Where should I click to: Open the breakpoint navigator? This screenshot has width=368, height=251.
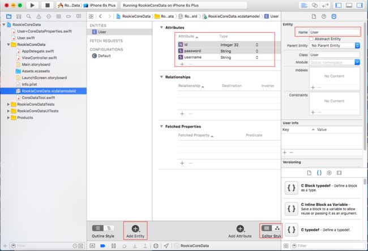point(69,16)
